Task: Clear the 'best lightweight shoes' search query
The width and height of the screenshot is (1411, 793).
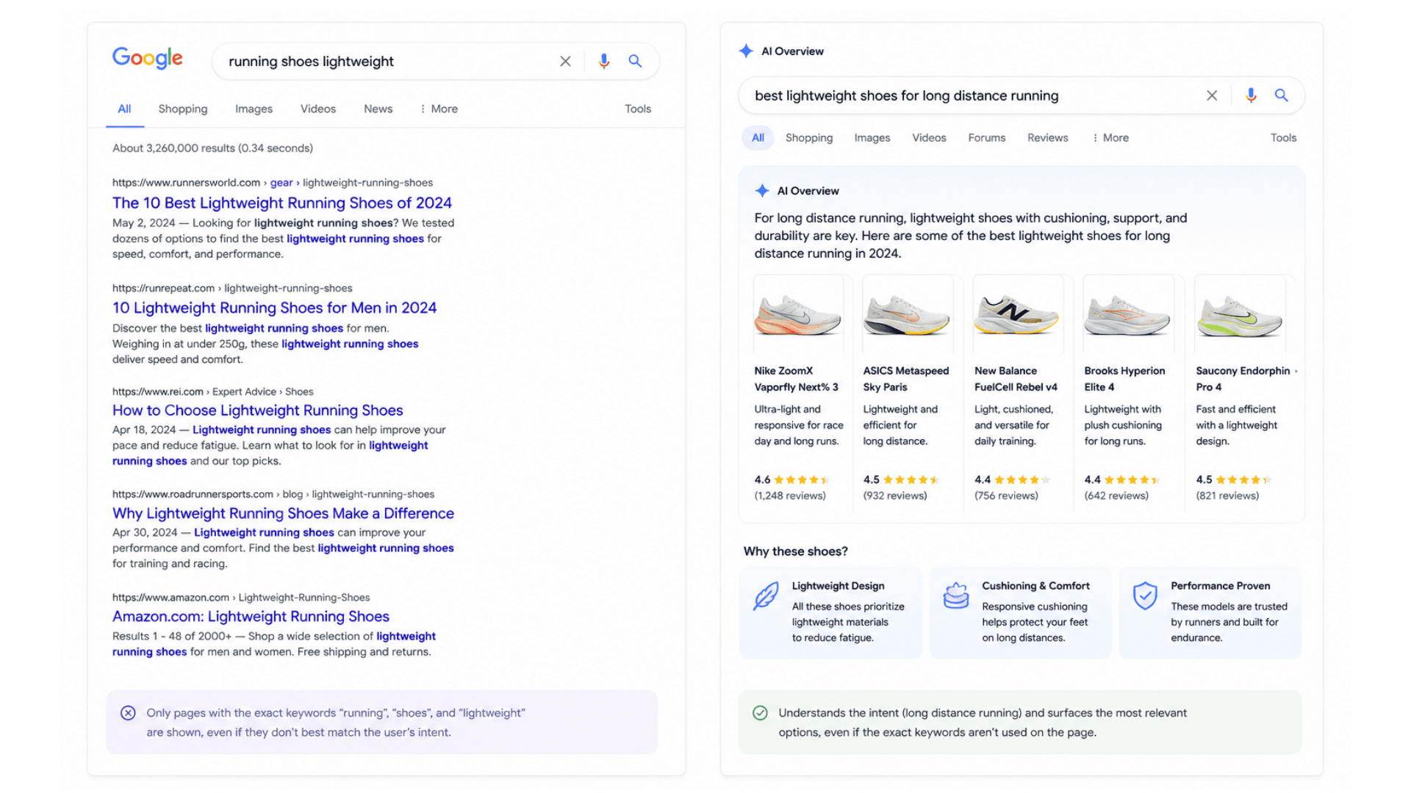Action: tap(1212, 95)
